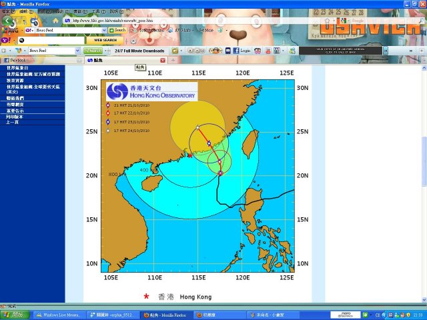Click the Yahoo toolbar settings gear icon
The image size is (427, 320).
133,41
